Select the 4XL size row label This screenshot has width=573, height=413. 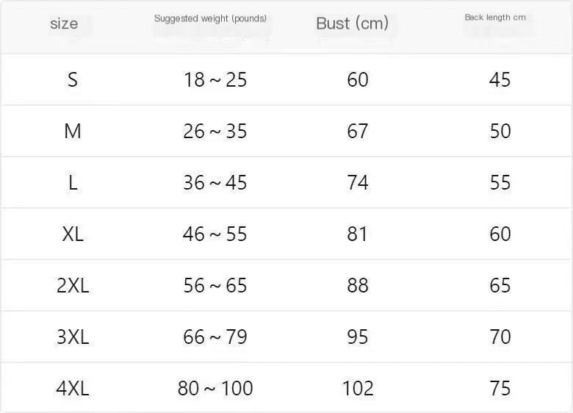[x=73, y=388]
